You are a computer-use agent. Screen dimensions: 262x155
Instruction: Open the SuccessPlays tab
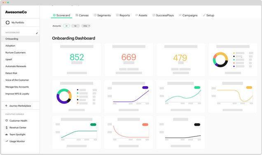(163, 15)
